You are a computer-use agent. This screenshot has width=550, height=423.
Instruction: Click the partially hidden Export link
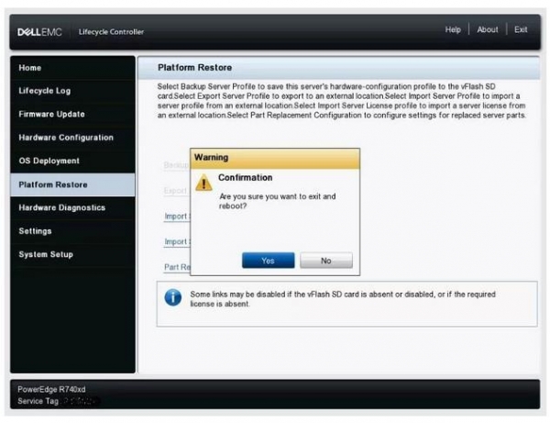click(176, 191)
